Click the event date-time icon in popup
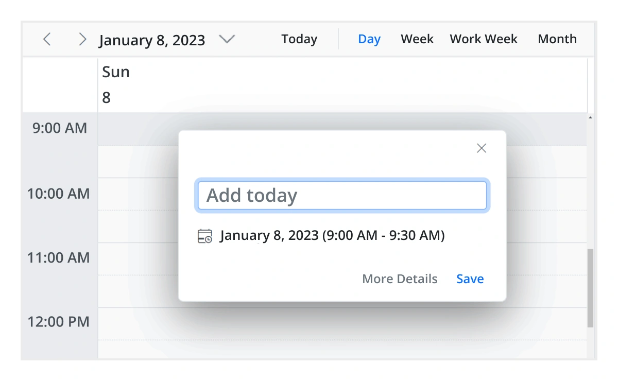618x381 pixels. click(204, 235)
